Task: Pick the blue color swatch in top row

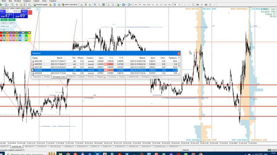Action: pyautogui.click(x=20, y=33)
